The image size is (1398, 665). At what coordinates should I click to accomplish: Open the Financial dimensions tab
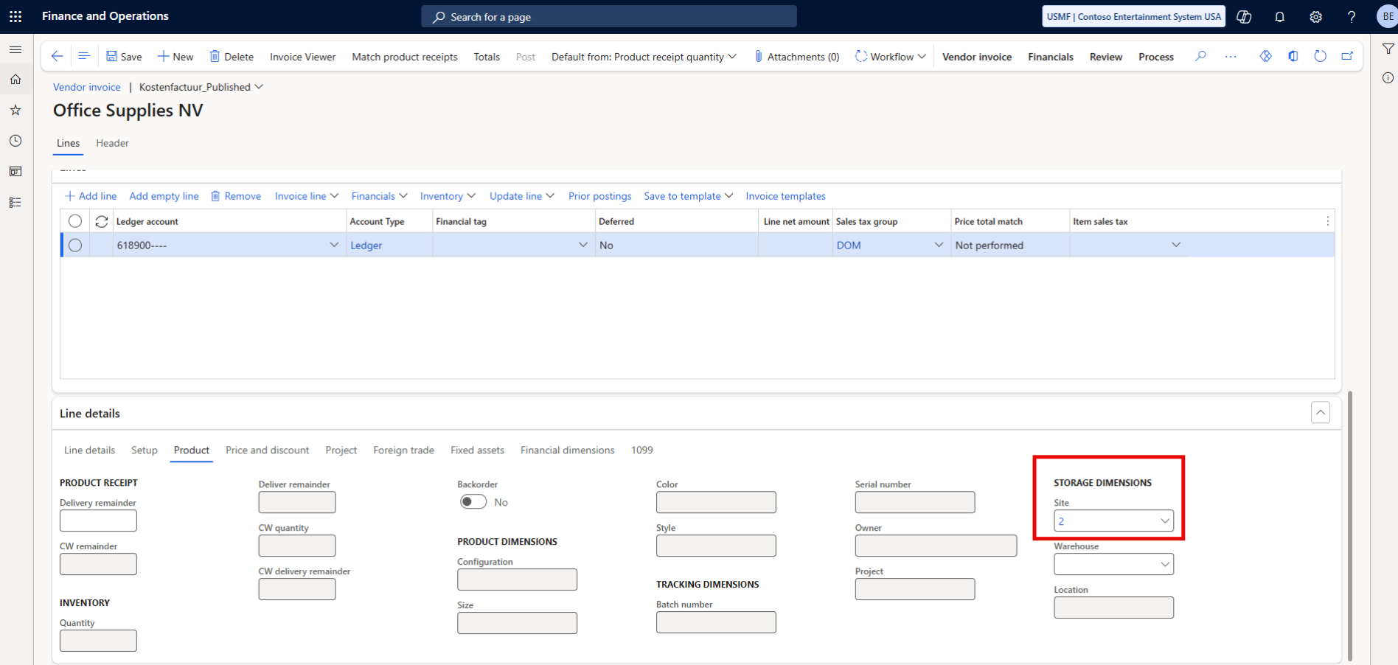pyautogui.click(x=568, y=450)
